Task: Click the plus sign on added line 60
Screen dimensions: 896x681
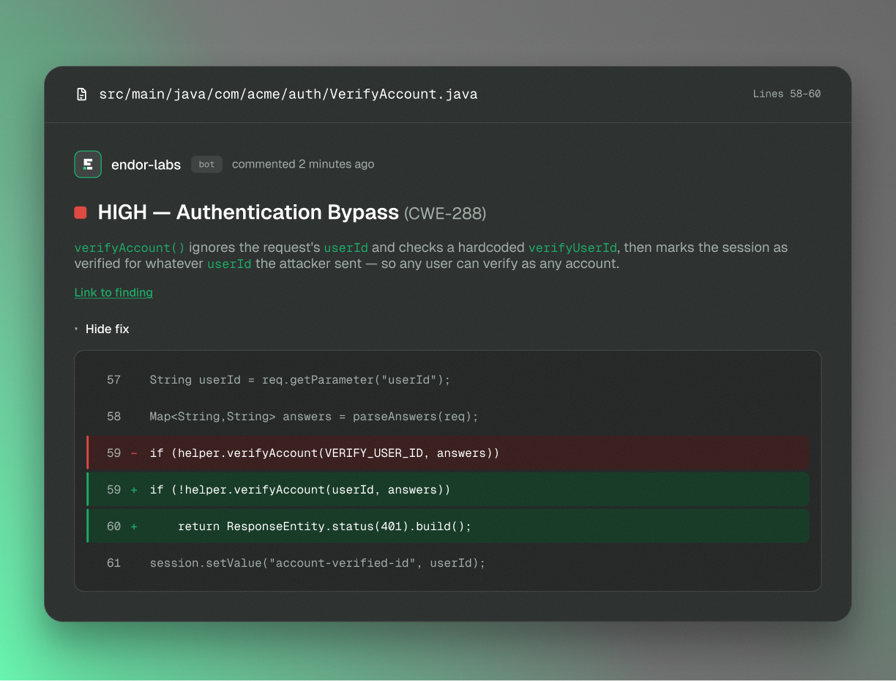Action: [134, 526]
